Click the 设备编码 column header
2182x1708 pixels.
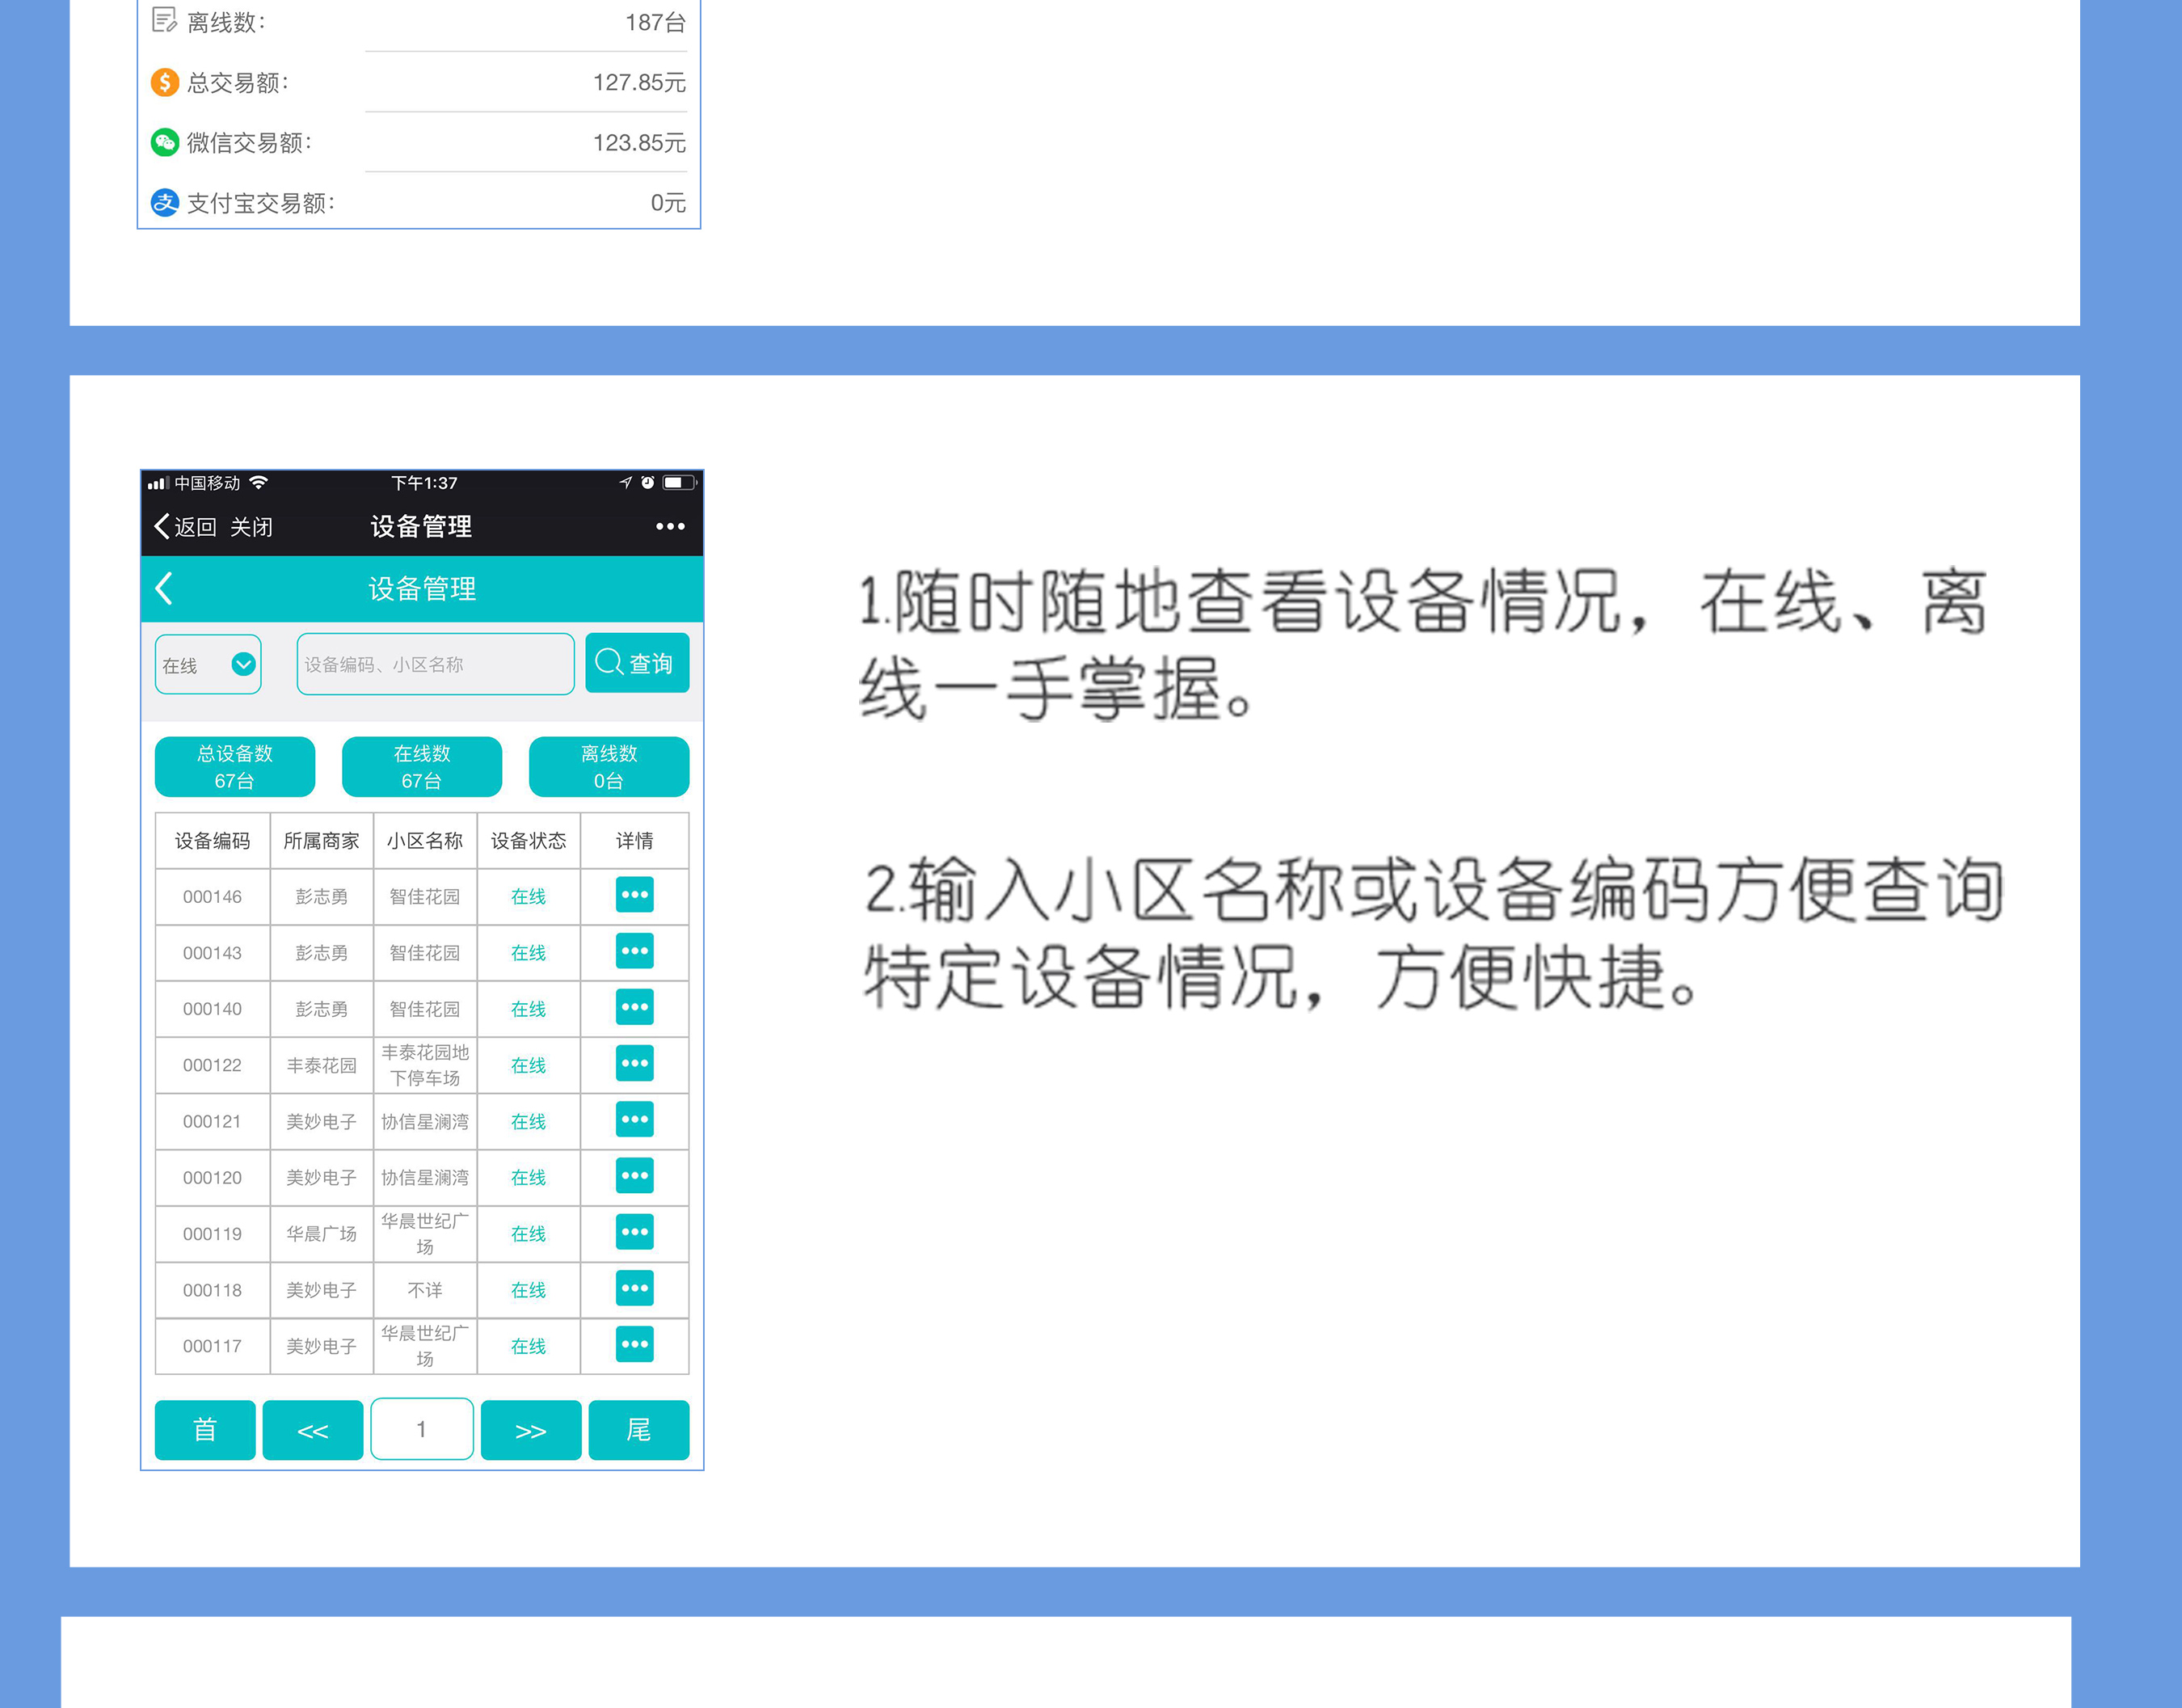(x=213, y=840)
